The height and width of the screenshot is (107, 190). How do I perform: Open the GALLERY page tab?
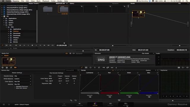click(110, 104)
